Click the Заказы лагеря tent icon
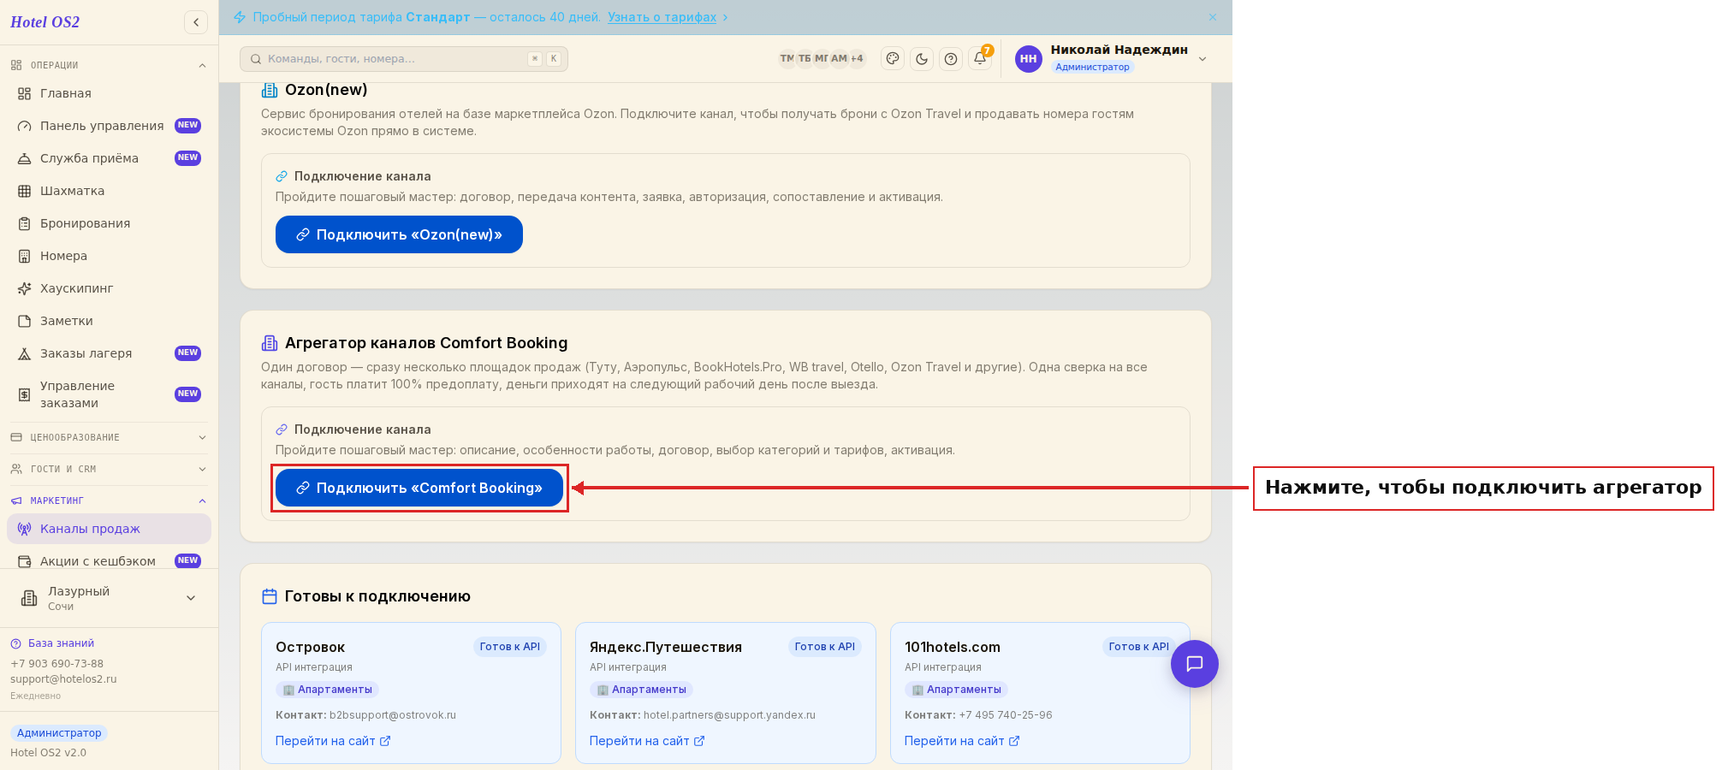This screenshot has width=1734, height=770. pos(25,353)
